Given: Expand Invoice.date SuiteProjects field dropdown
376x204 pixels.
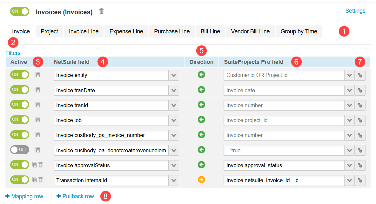Looking at the screenshot, I should [350, 91].
